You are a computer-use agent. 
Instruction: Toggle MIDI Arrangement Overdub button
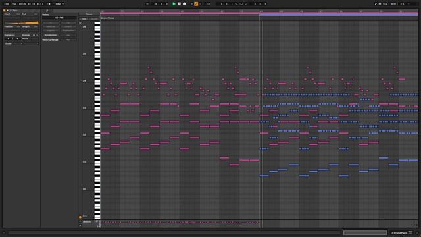tap(191, 4)
